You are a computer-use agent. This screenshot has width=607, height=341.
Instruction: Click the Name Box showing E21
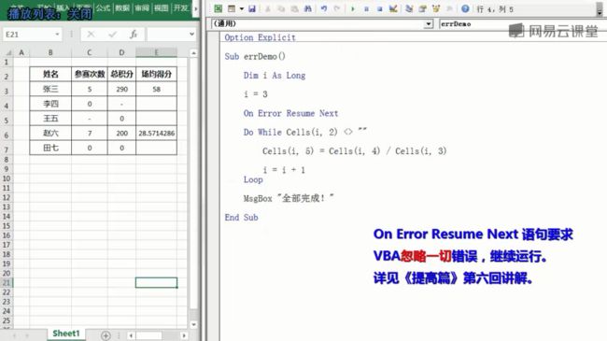click(28, 35)
